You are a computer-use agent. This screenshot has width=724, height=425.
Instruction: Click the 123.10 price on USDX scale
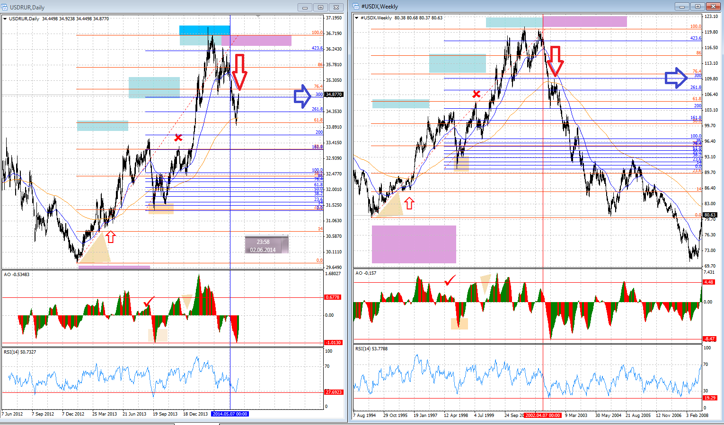coord(711,17)
